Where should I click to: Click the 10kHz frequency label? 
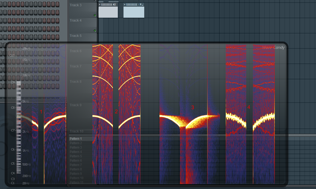tap(26, 76)
